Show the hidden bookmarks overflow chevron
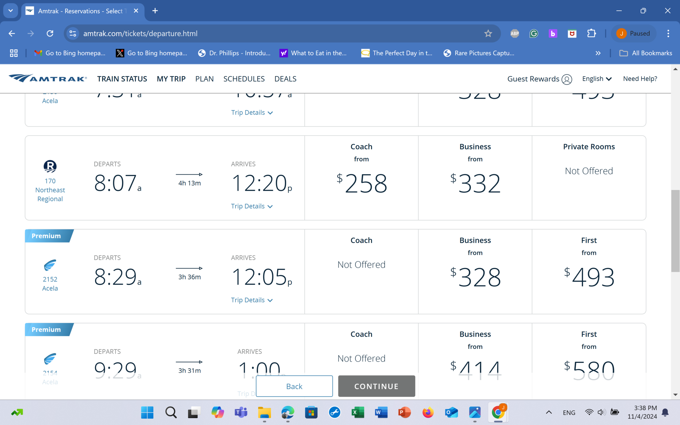680x425 pixels. (598, 53)
